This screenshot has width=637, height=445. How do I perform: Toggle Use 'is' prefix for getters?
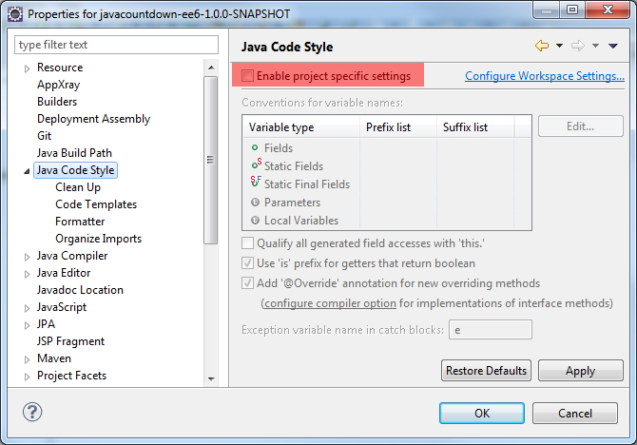click(247, 263)
